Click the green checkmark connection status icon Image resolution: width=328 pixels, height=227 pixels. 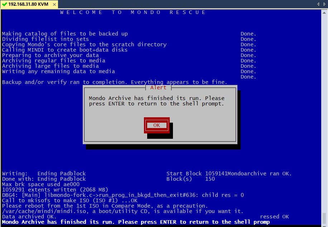[4, 4]
